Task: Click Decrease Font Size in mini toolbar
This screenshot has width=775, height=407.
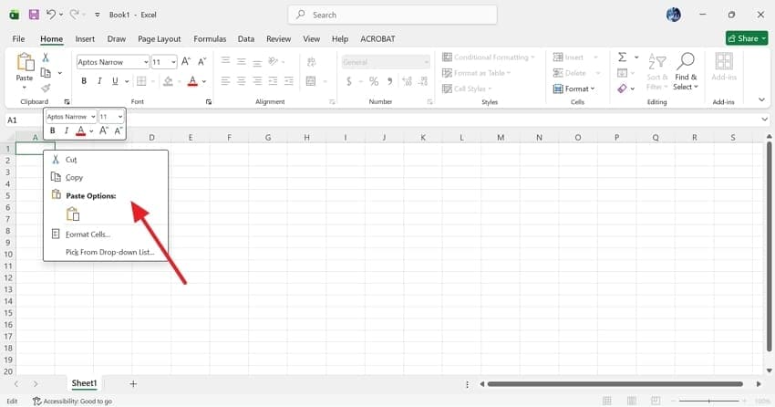Action: (x=118, y=130)
